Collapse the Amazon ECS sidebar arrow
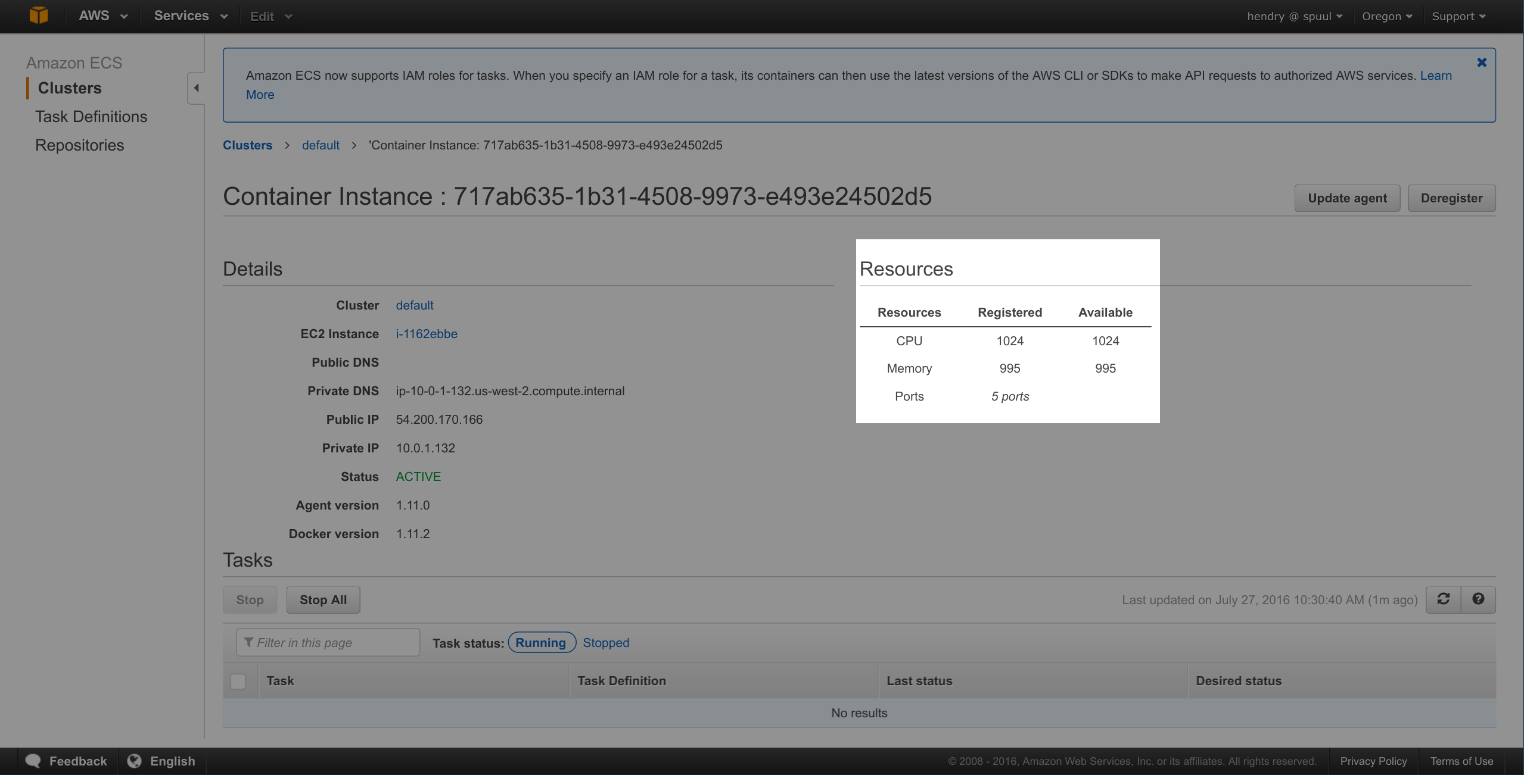1524x775 pixels. coord(196,88)
